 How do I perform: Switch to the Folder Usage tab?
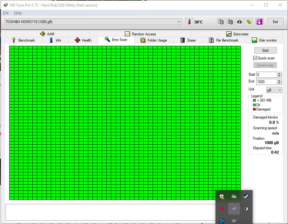point(154,40)
